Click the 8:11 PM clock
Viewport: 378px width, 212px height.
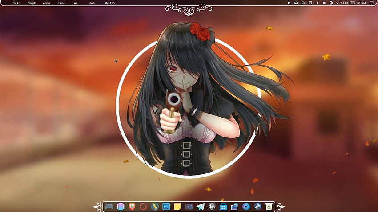tap(362, 3)
